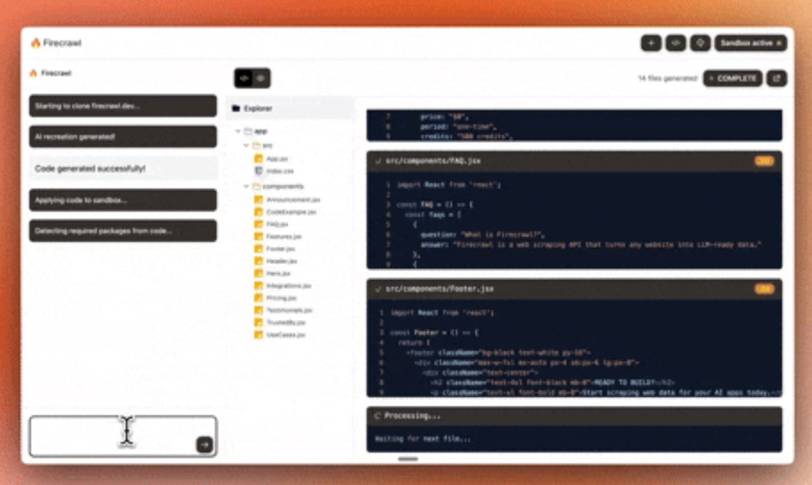Click 'Starting to clone firecrawl.dev...' message
This screenshot has height=485, width=812.
coord(123,106)
